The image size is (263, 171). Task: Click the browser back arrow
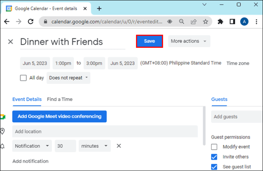tap(6, 22)
